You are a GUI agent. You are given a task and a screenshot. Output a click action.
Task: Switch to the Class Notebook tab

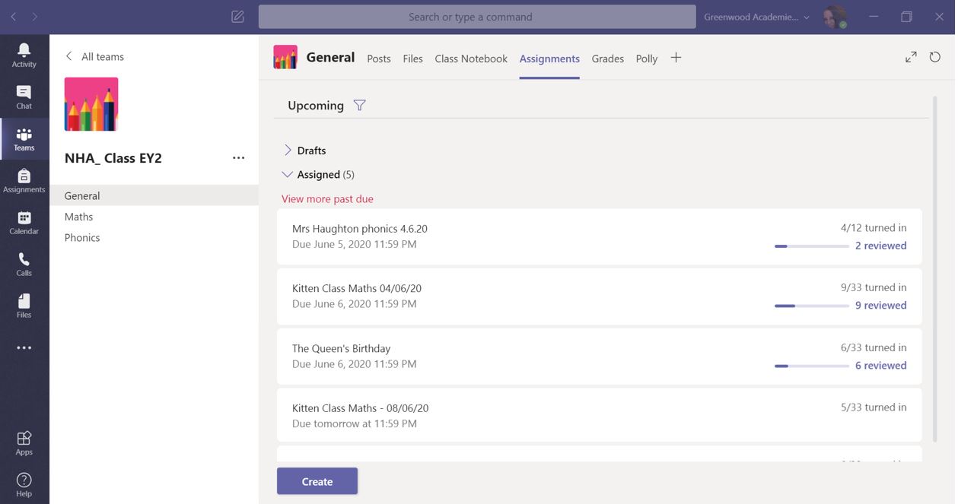click(x=471, y=59)
